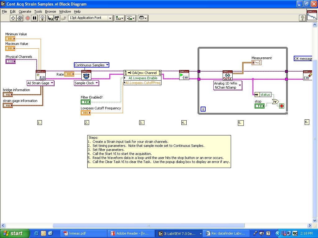Open the Tools menu
The image size is (318, 238).
click(38, 11)
